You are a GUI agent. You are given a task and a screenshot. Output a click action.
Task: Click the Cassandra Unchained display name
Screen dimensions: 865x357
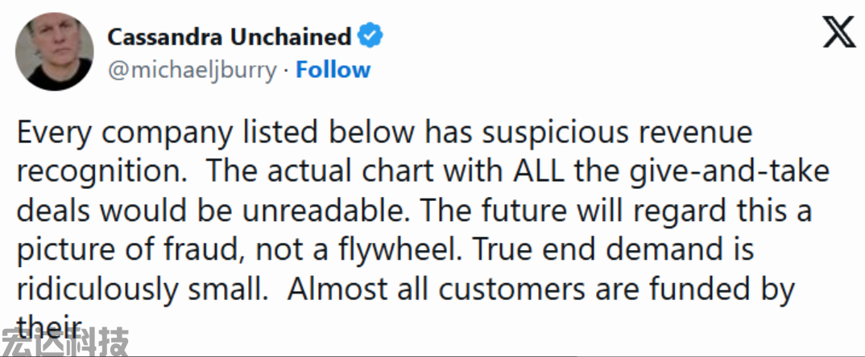tap(229, 36)
